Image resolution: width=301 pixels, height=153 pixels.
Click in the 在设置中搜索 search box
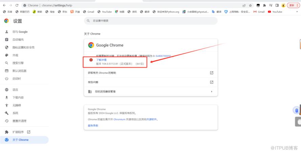(x=151, y=21)
